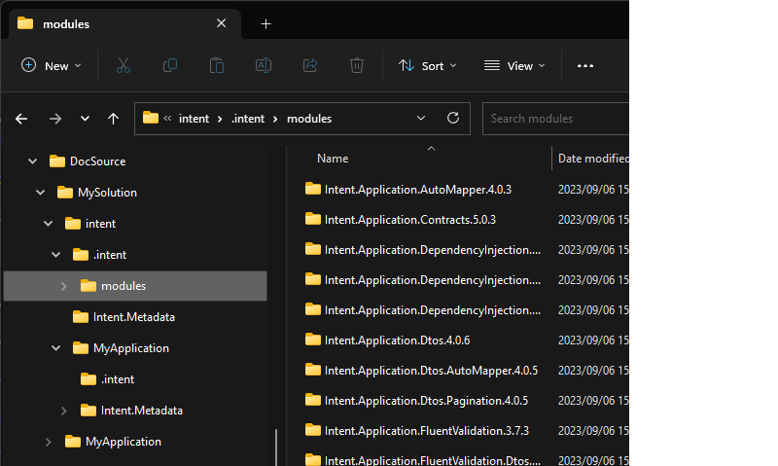Screen dimensions: 778x466
Task: Collapse the .intent node under intent
Action: pyautogui.click(x=56, y=255)
